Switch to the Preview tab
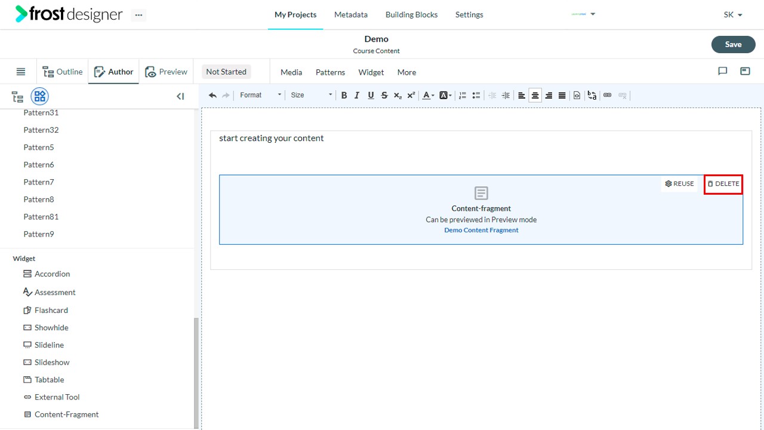The image size is (764, 430). click(166, 72)
